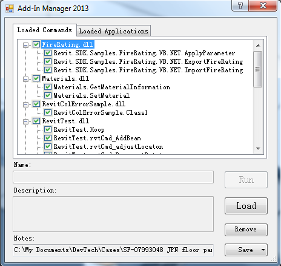
Task: Toggle the ApplyParameter command checkbox
Action: pos(48,53)
